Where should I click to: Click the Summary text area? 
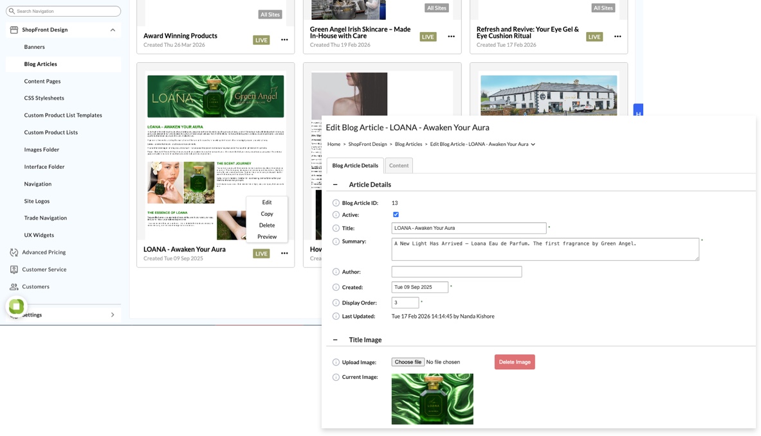coord(546,249)
